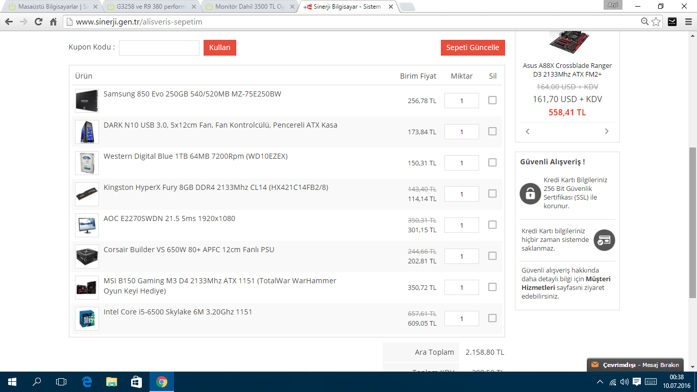Open the Steam extension icon
The height and width of the screenshot is (392, 697).
tap(673, 22)
